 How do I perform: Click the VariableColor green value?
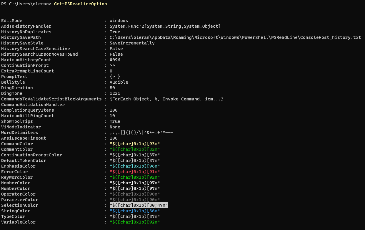pyautogui.click(x=135, y=222)
